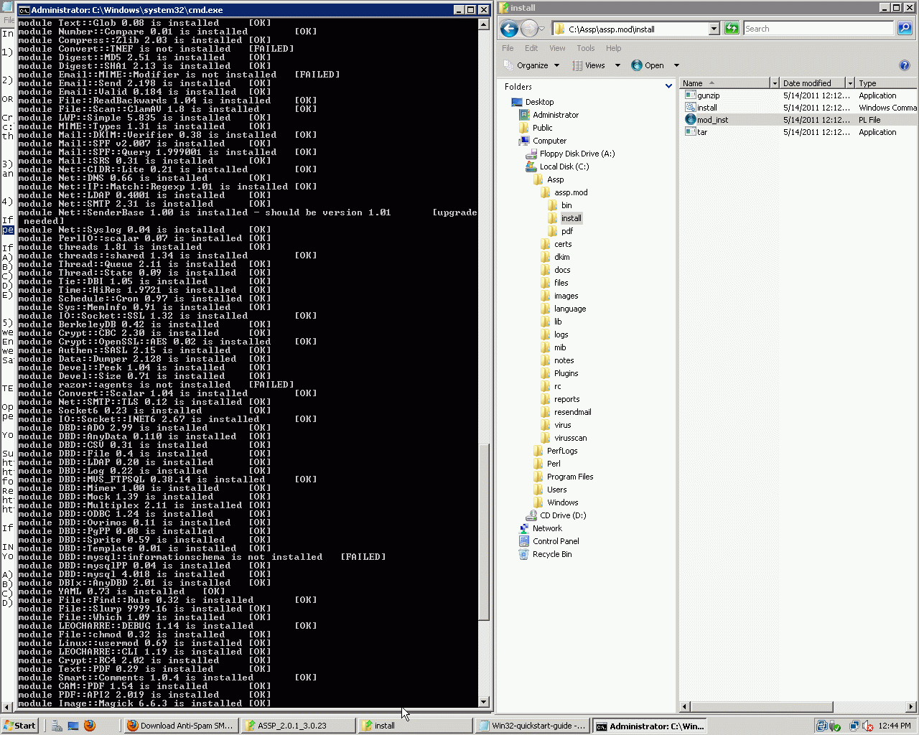Viewport: 919px width, 735px height.
Task: Switch to Download Anti-Spam SM... taskbar button
Action: (179, 726)
